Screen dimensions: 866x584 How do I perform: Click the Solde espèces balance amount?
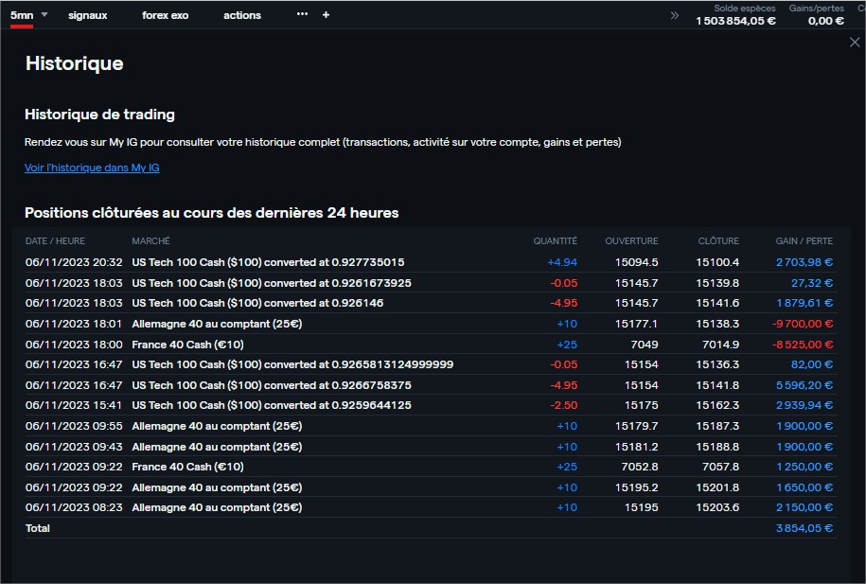pyautogui.click(x=735, y=21)
